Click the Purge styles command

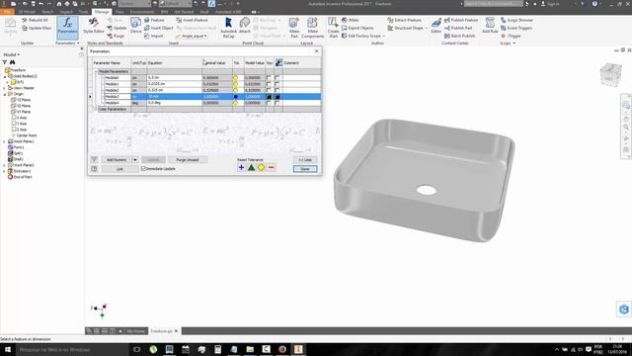116,36
